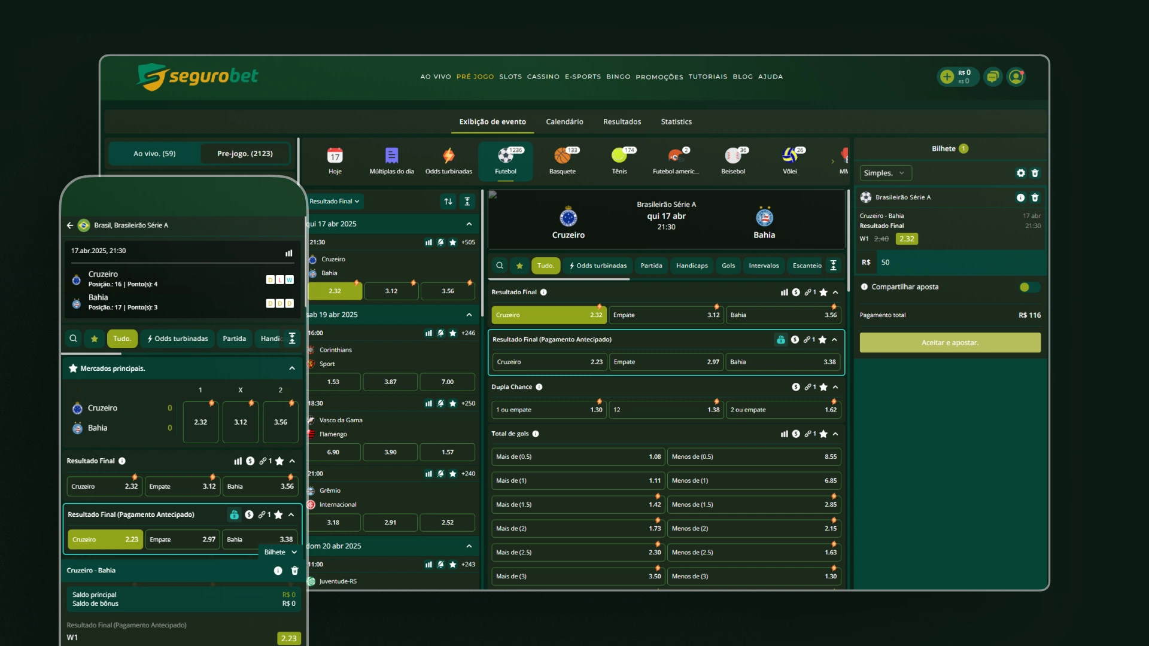Switch to Ao vivo (59) mode

tap(154, 154)
